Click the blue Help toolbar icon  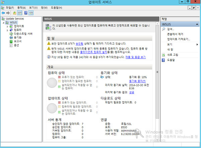pyautogui.click(x=26, y=13)
